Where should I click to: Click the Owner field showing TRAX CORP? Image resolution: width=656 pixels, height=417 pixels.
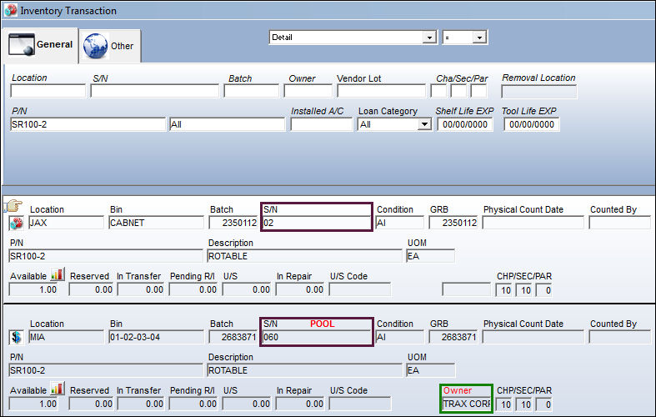point(467,404)
